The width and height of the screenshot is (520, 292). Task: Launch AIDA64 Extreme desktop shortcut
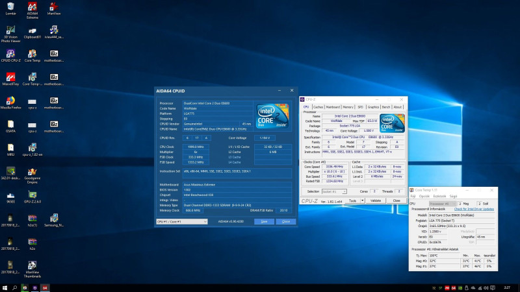(x=32, y=10)
